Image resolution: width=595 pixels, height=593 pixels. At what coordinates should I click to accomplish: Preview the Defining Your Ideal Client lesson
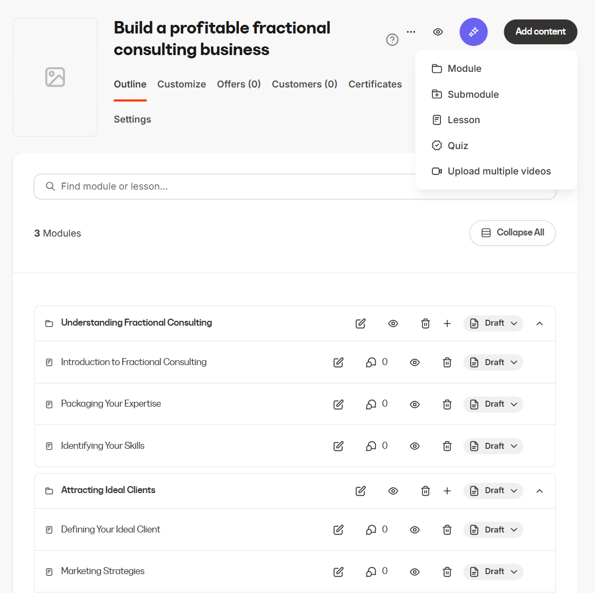(x=415, y=530)
